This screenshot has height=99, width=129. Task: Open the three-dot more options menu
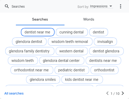point(121,6)
